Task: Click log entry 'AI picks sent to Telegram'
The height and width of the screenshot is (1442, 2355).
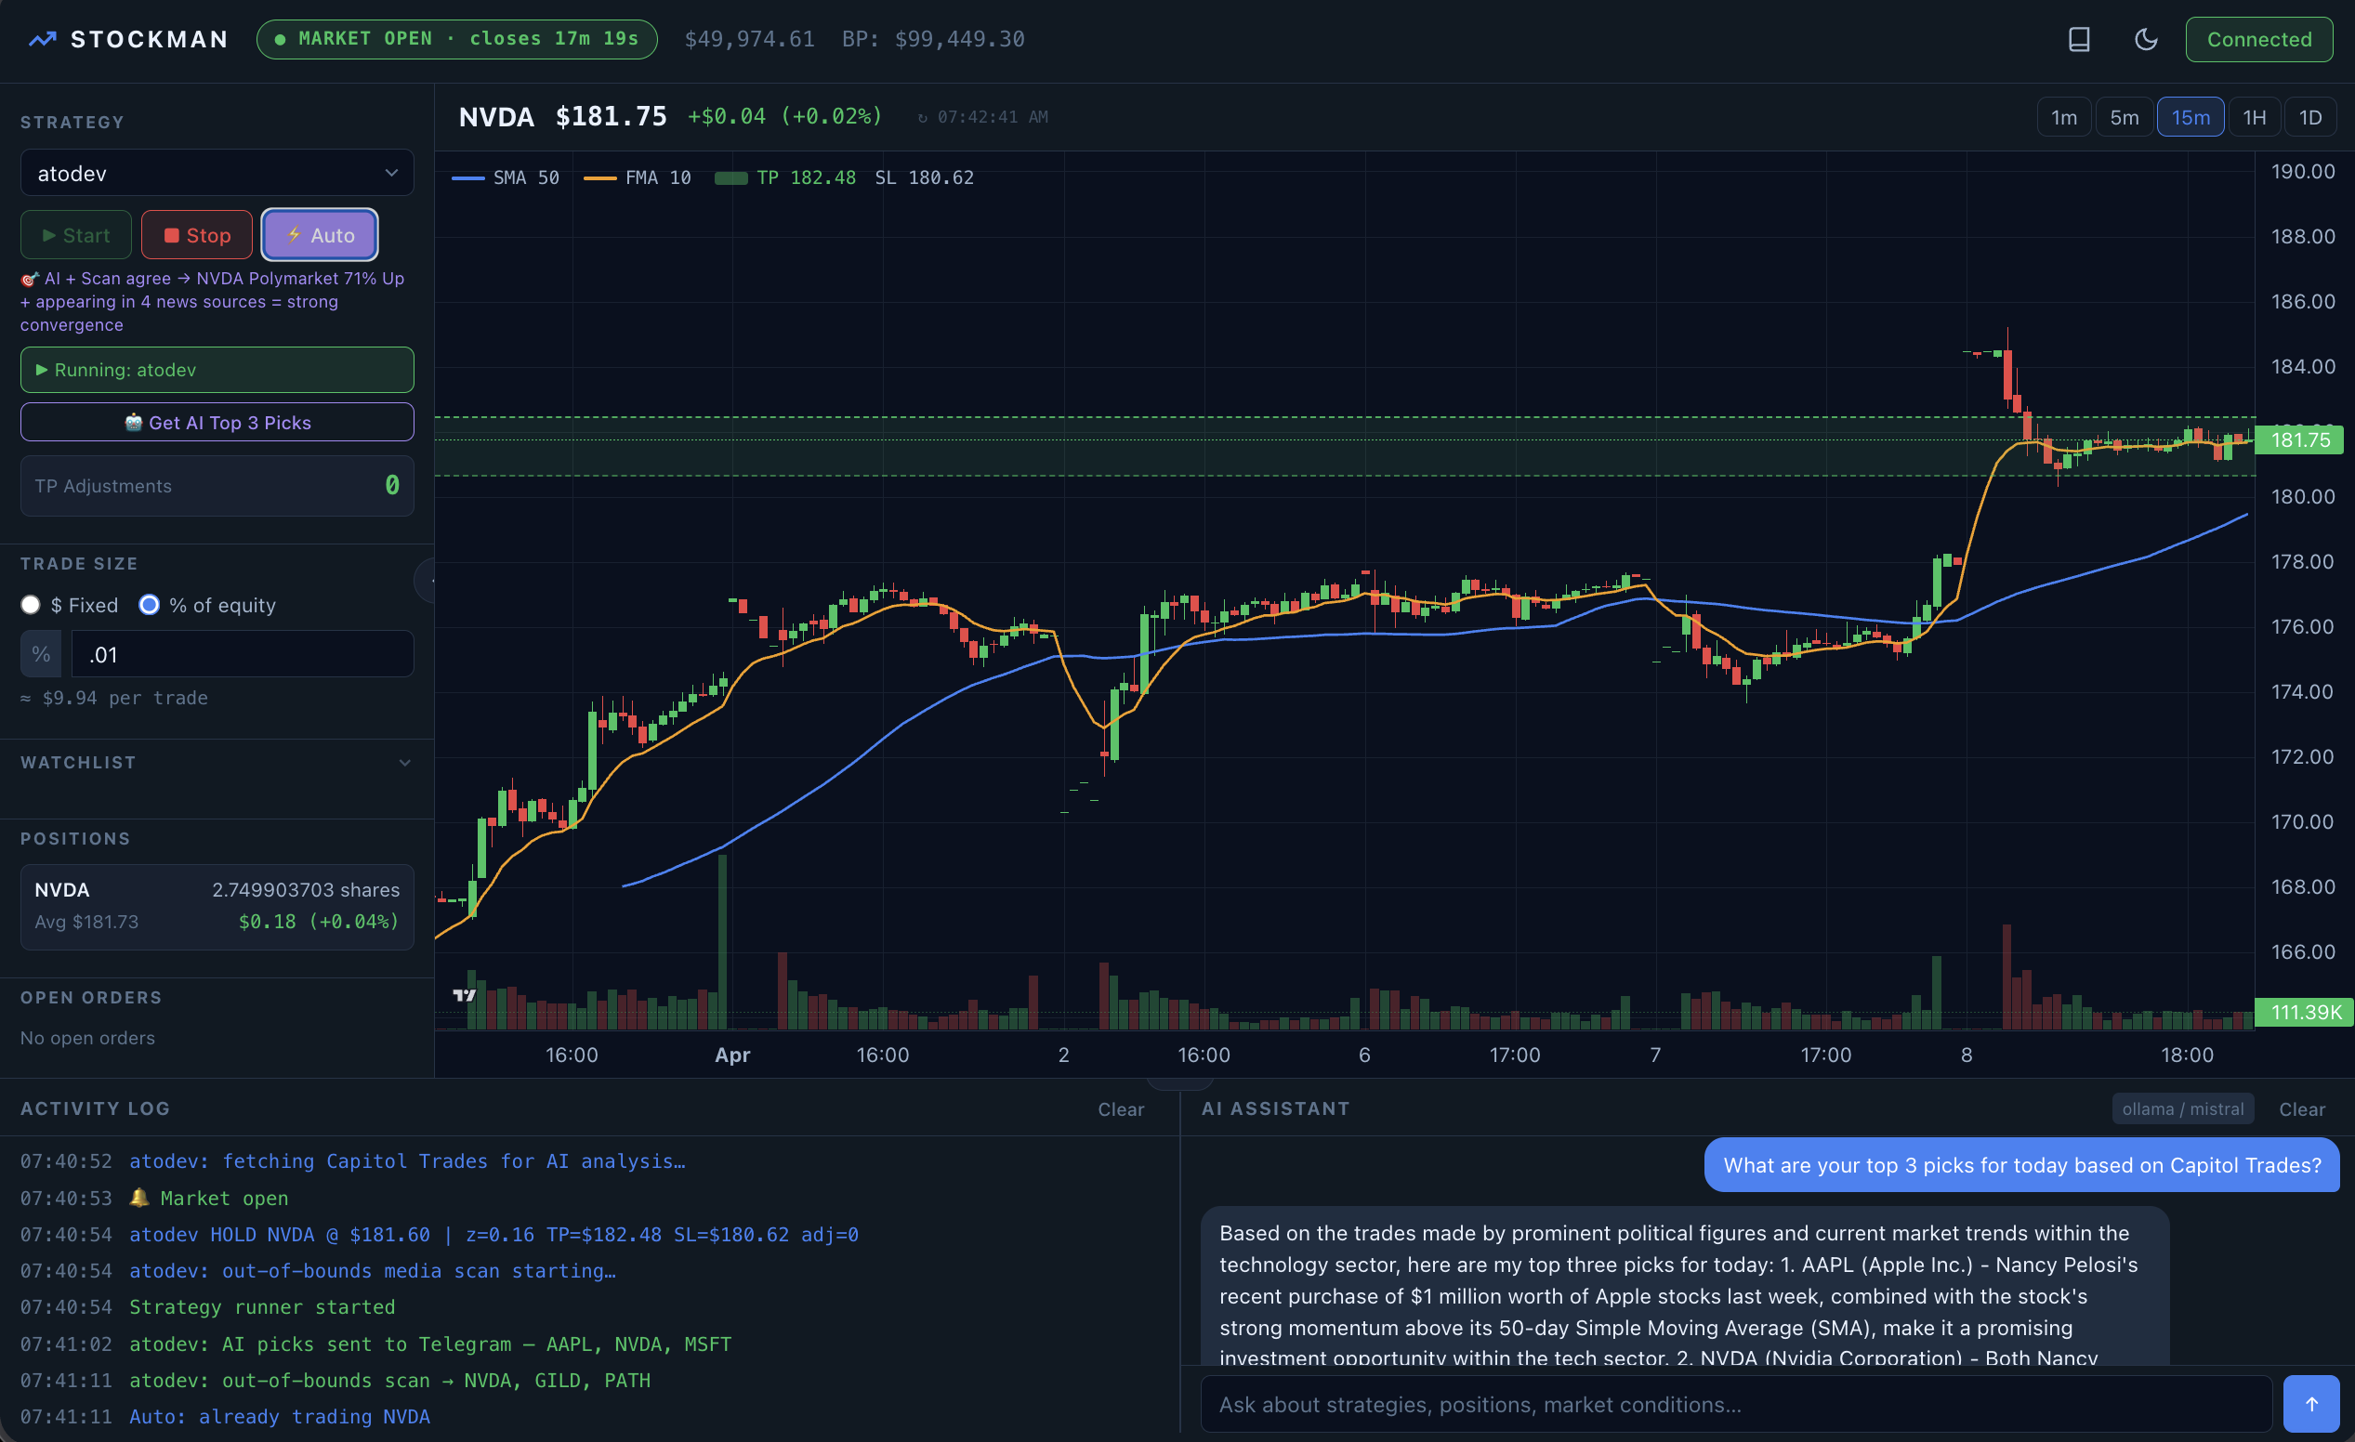Action: point(430,1344)
